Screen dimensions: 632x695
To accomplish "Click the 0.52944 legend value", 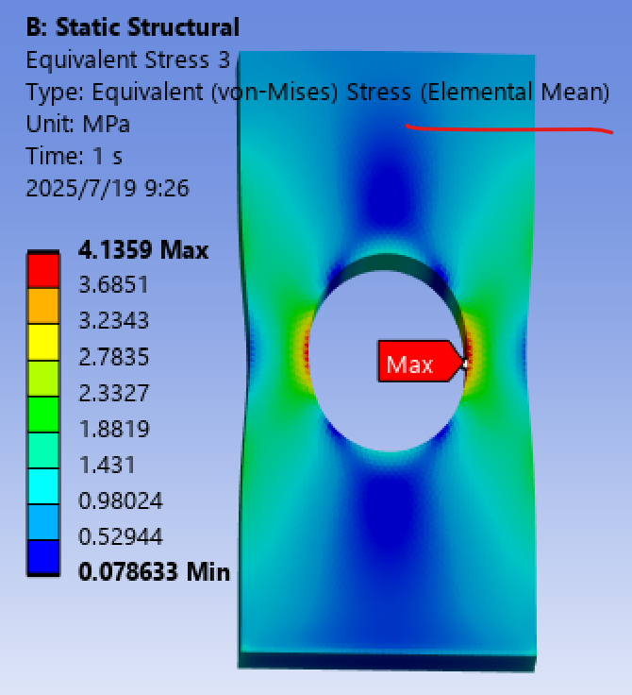I will click(x=121, y=536).
